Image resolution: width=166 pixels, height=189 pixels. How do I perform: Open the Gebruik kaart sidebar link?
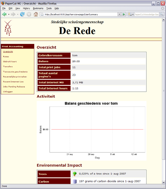coord(10,62)
